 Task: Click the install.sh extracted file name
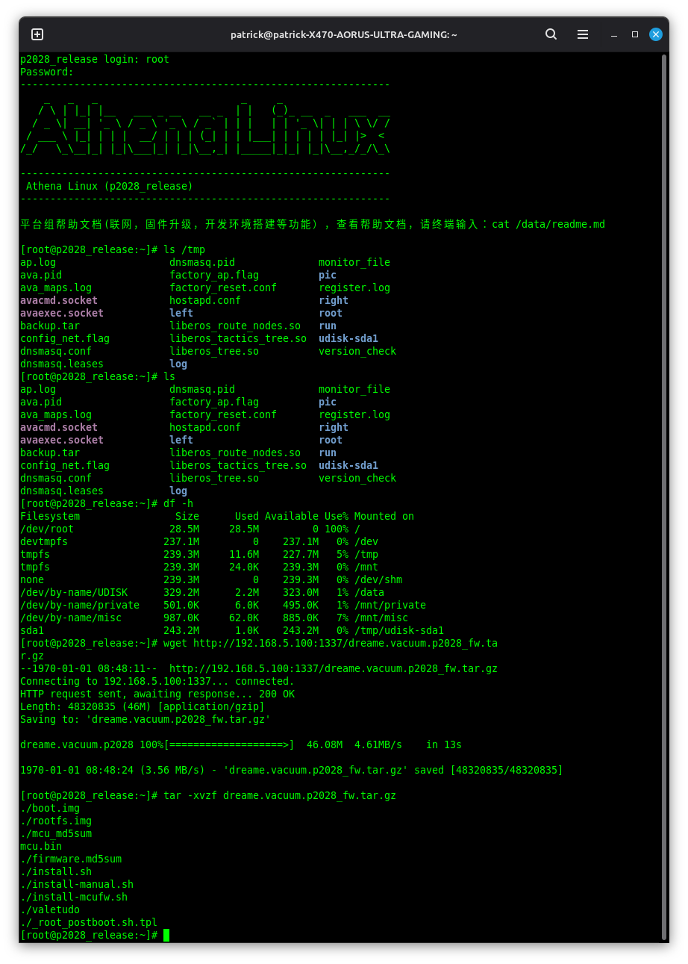point(56,871)
